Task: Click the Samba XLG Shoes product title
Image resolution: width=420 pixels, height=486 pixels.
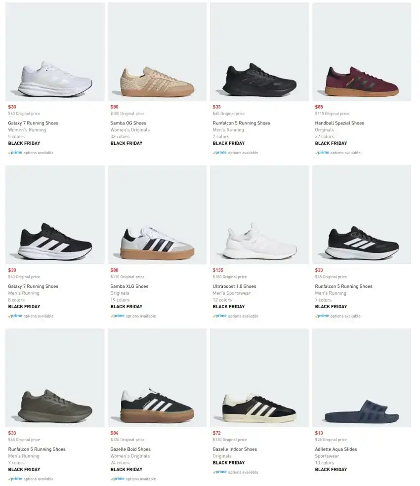Action: coord(129,286)
